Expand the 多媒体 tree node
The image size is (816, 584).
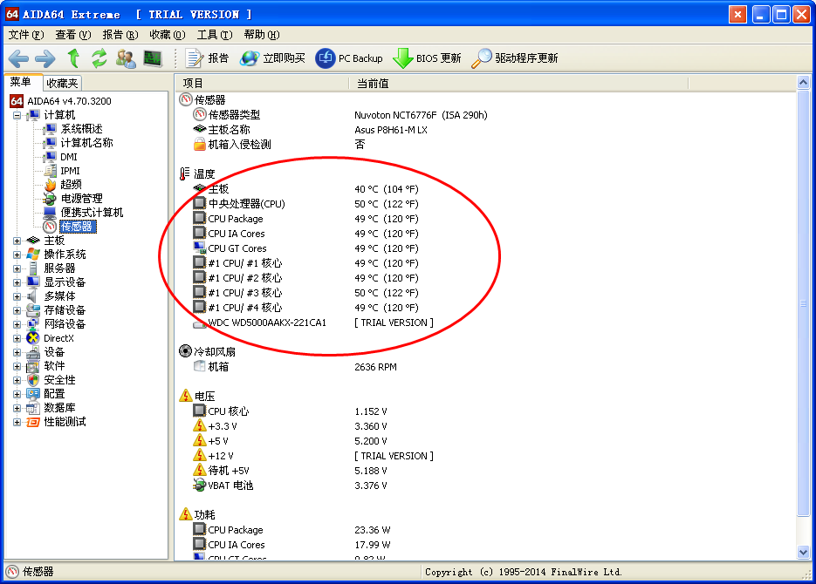(17, 296)
